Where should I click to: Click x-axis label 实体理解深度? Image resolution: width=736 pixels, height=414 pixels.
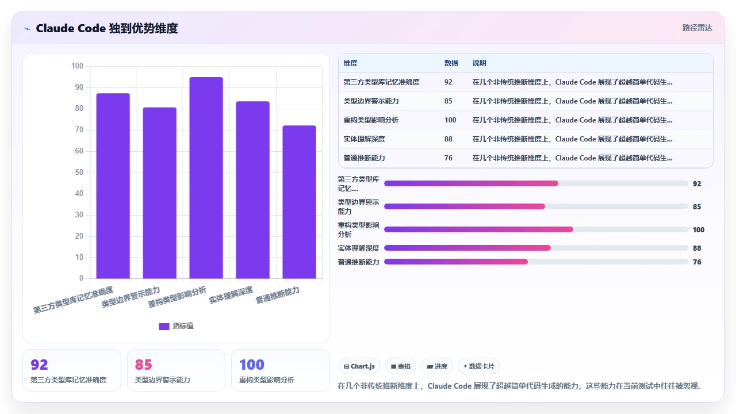coord(231,295)
